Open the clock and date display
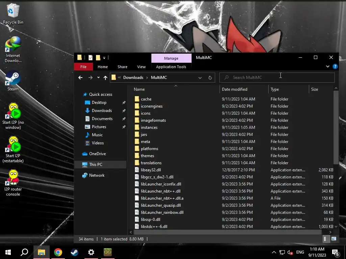Viewport: 346px width, 259px height. pyautogui.click(x=317, y=252)
